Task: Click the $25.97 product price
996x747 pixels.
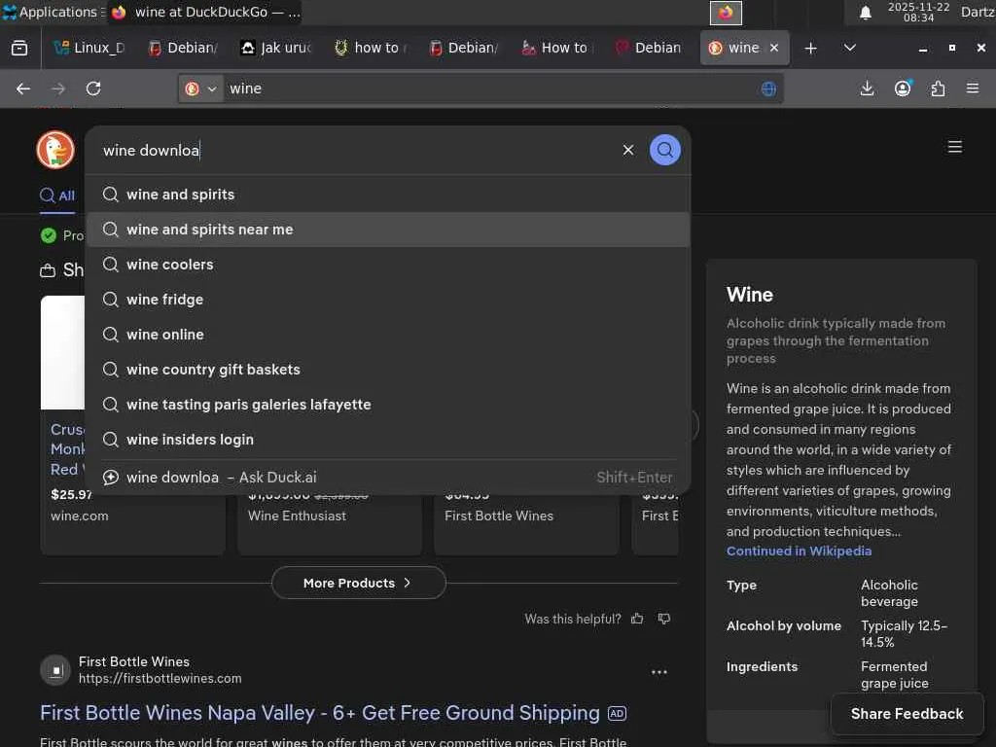Action: [70, 494]
